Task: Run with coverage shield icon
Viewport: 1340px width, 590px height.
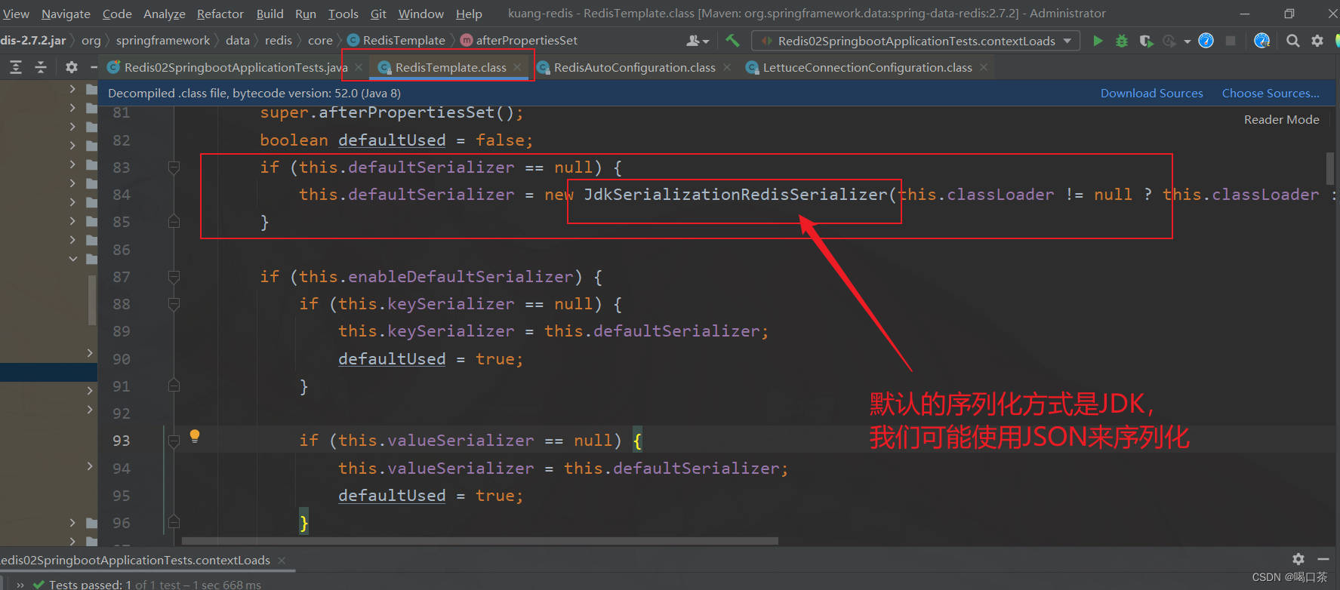Action: [x=1146, y=41]
